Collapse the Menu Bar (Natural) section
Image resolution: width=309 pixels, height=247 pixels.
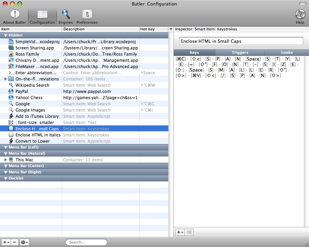6,154
